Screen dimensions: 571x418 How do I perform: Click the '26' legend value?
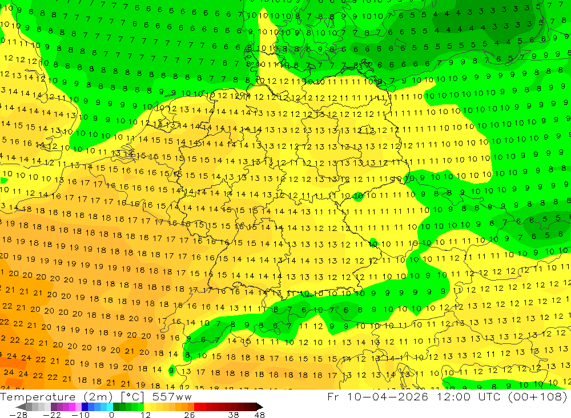point(190,415)
